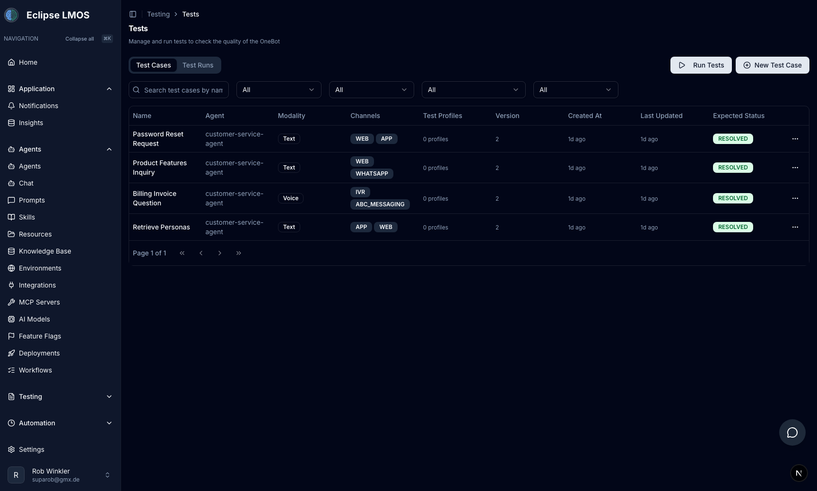
Task: Click RESOLVED status in Retrieve Personas row
Action: 733,227
